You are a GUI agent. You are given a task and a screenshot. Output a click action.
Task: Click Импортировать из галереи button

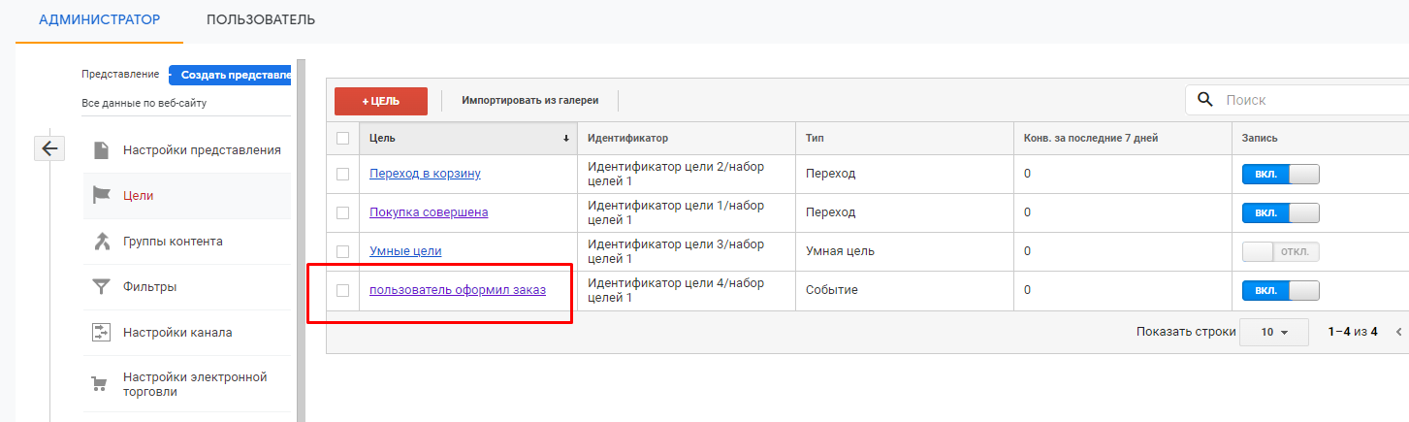529,100
